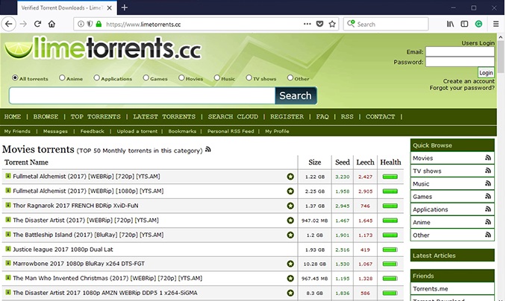Click RSS icon for Applications in Quick Browse
Viewport: 506px width, 301px height.
pyautogui.click(x=487, y=209)
